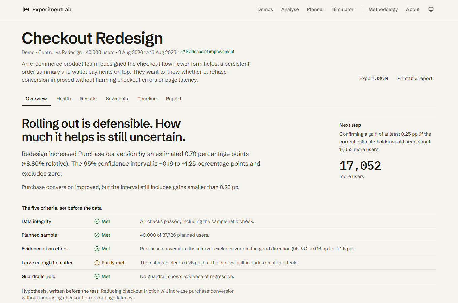This screenshot has width=458, height=303.
Task: Click 'Hypothesis, written before the test' text
Action: coord(61,291)
